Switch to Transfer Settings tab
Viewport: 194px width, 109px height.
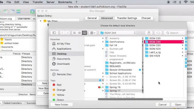127,18
